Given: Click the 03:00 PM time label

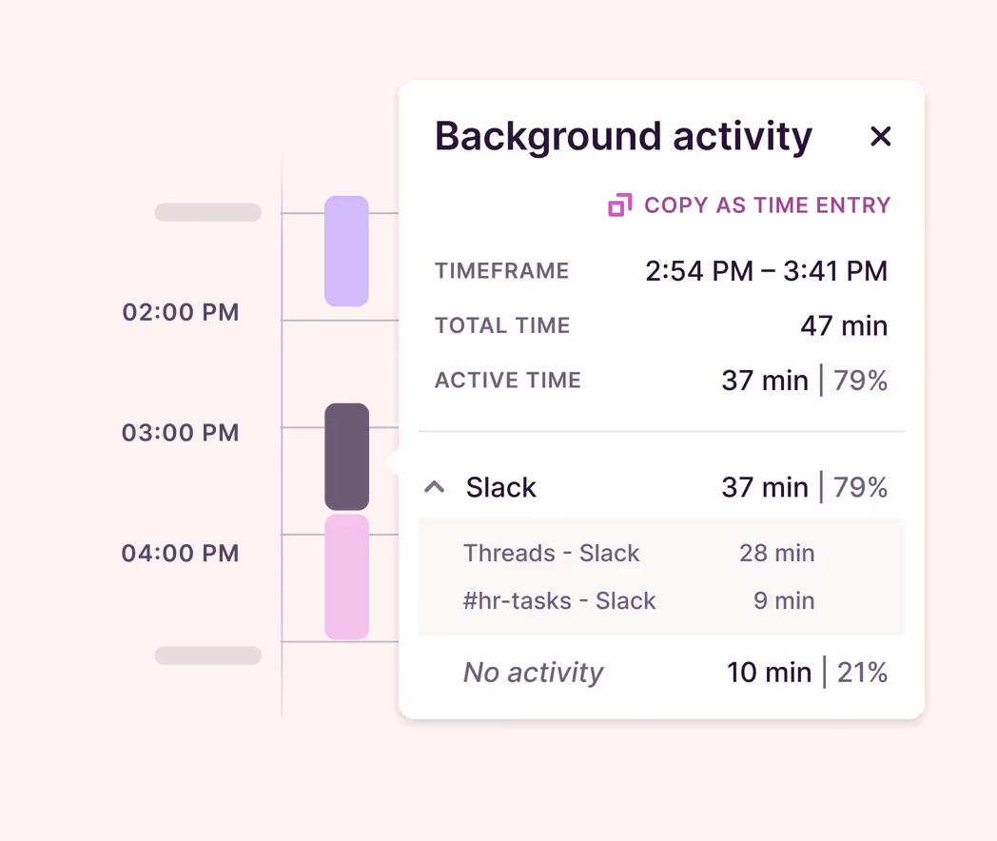Looking at the screenshot, I should [x=181, y=432].
